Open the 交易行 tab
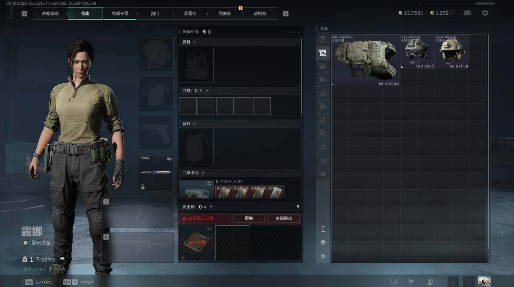The image size is (514, 287). point(190,13)
